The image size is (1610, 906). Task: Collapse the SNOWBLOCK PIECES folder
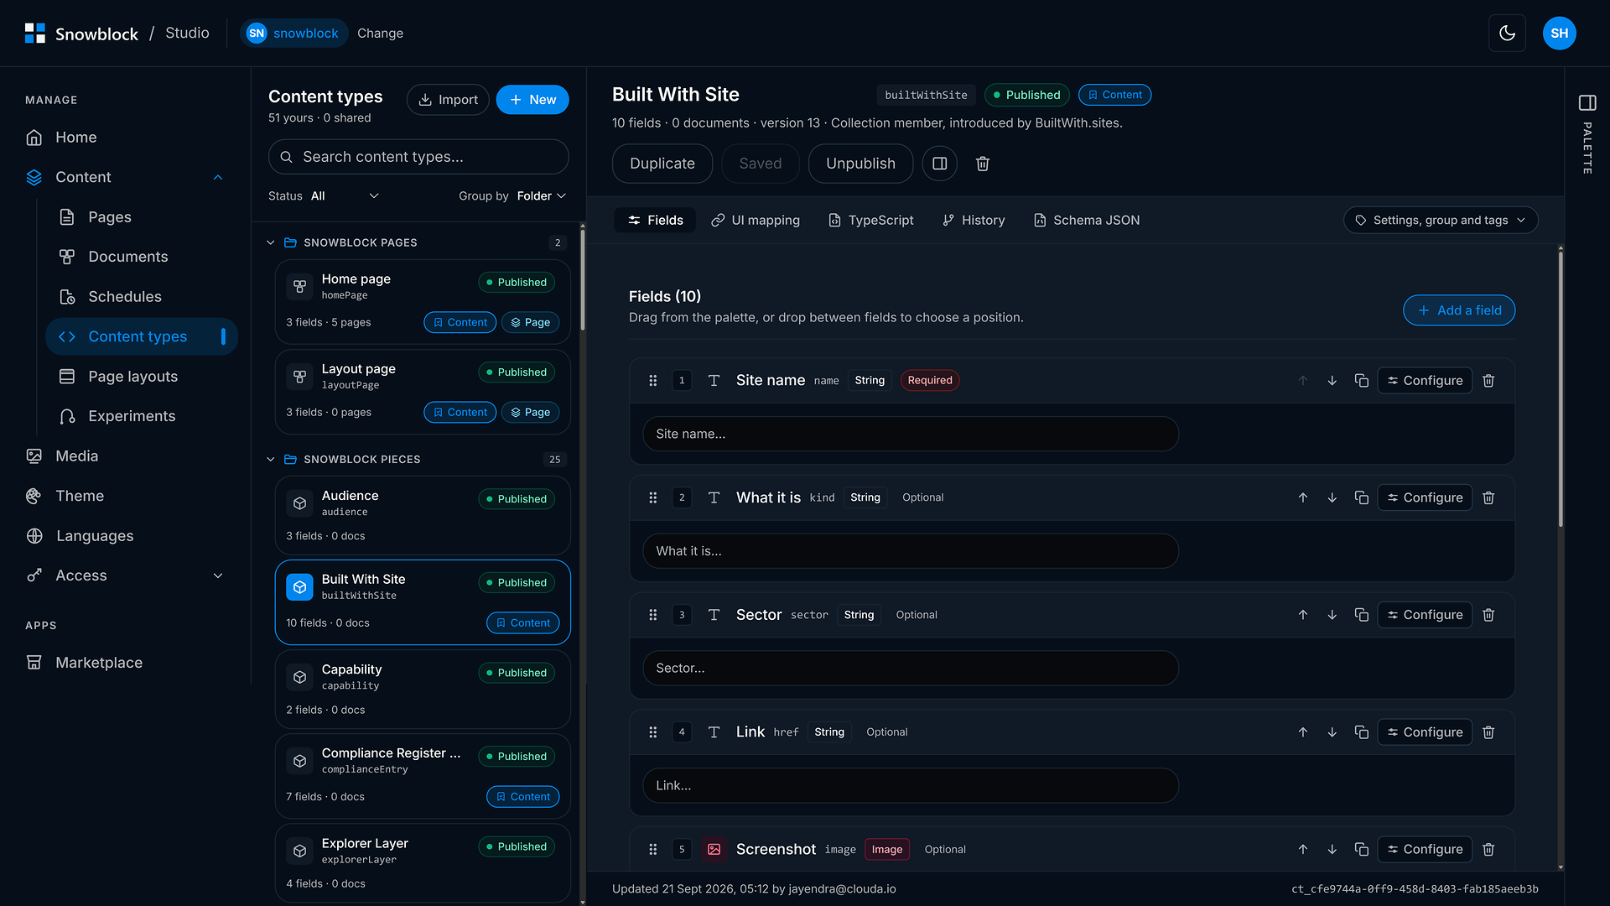(x=270, y=460)
